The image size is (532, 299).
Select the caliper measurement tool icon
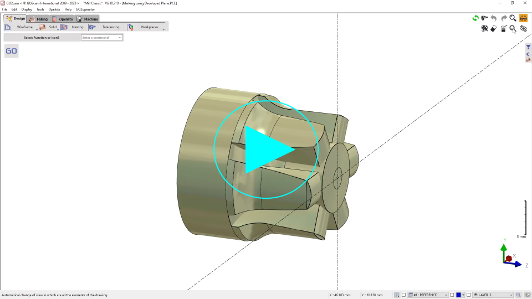[485, 18]
